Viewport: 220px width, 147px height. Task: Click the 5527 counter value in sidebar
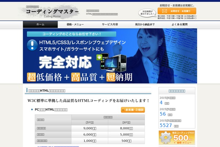pos(166,125)
